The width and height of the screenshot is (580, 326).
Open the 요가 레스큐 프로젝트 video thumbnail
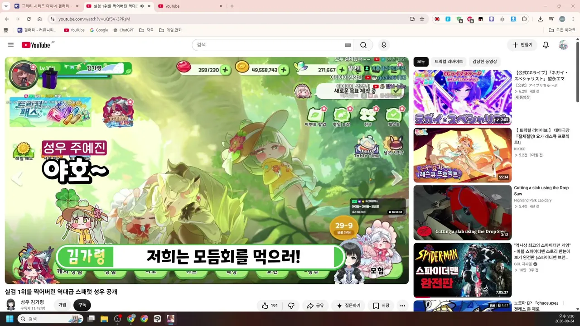[x=463, y=155]
